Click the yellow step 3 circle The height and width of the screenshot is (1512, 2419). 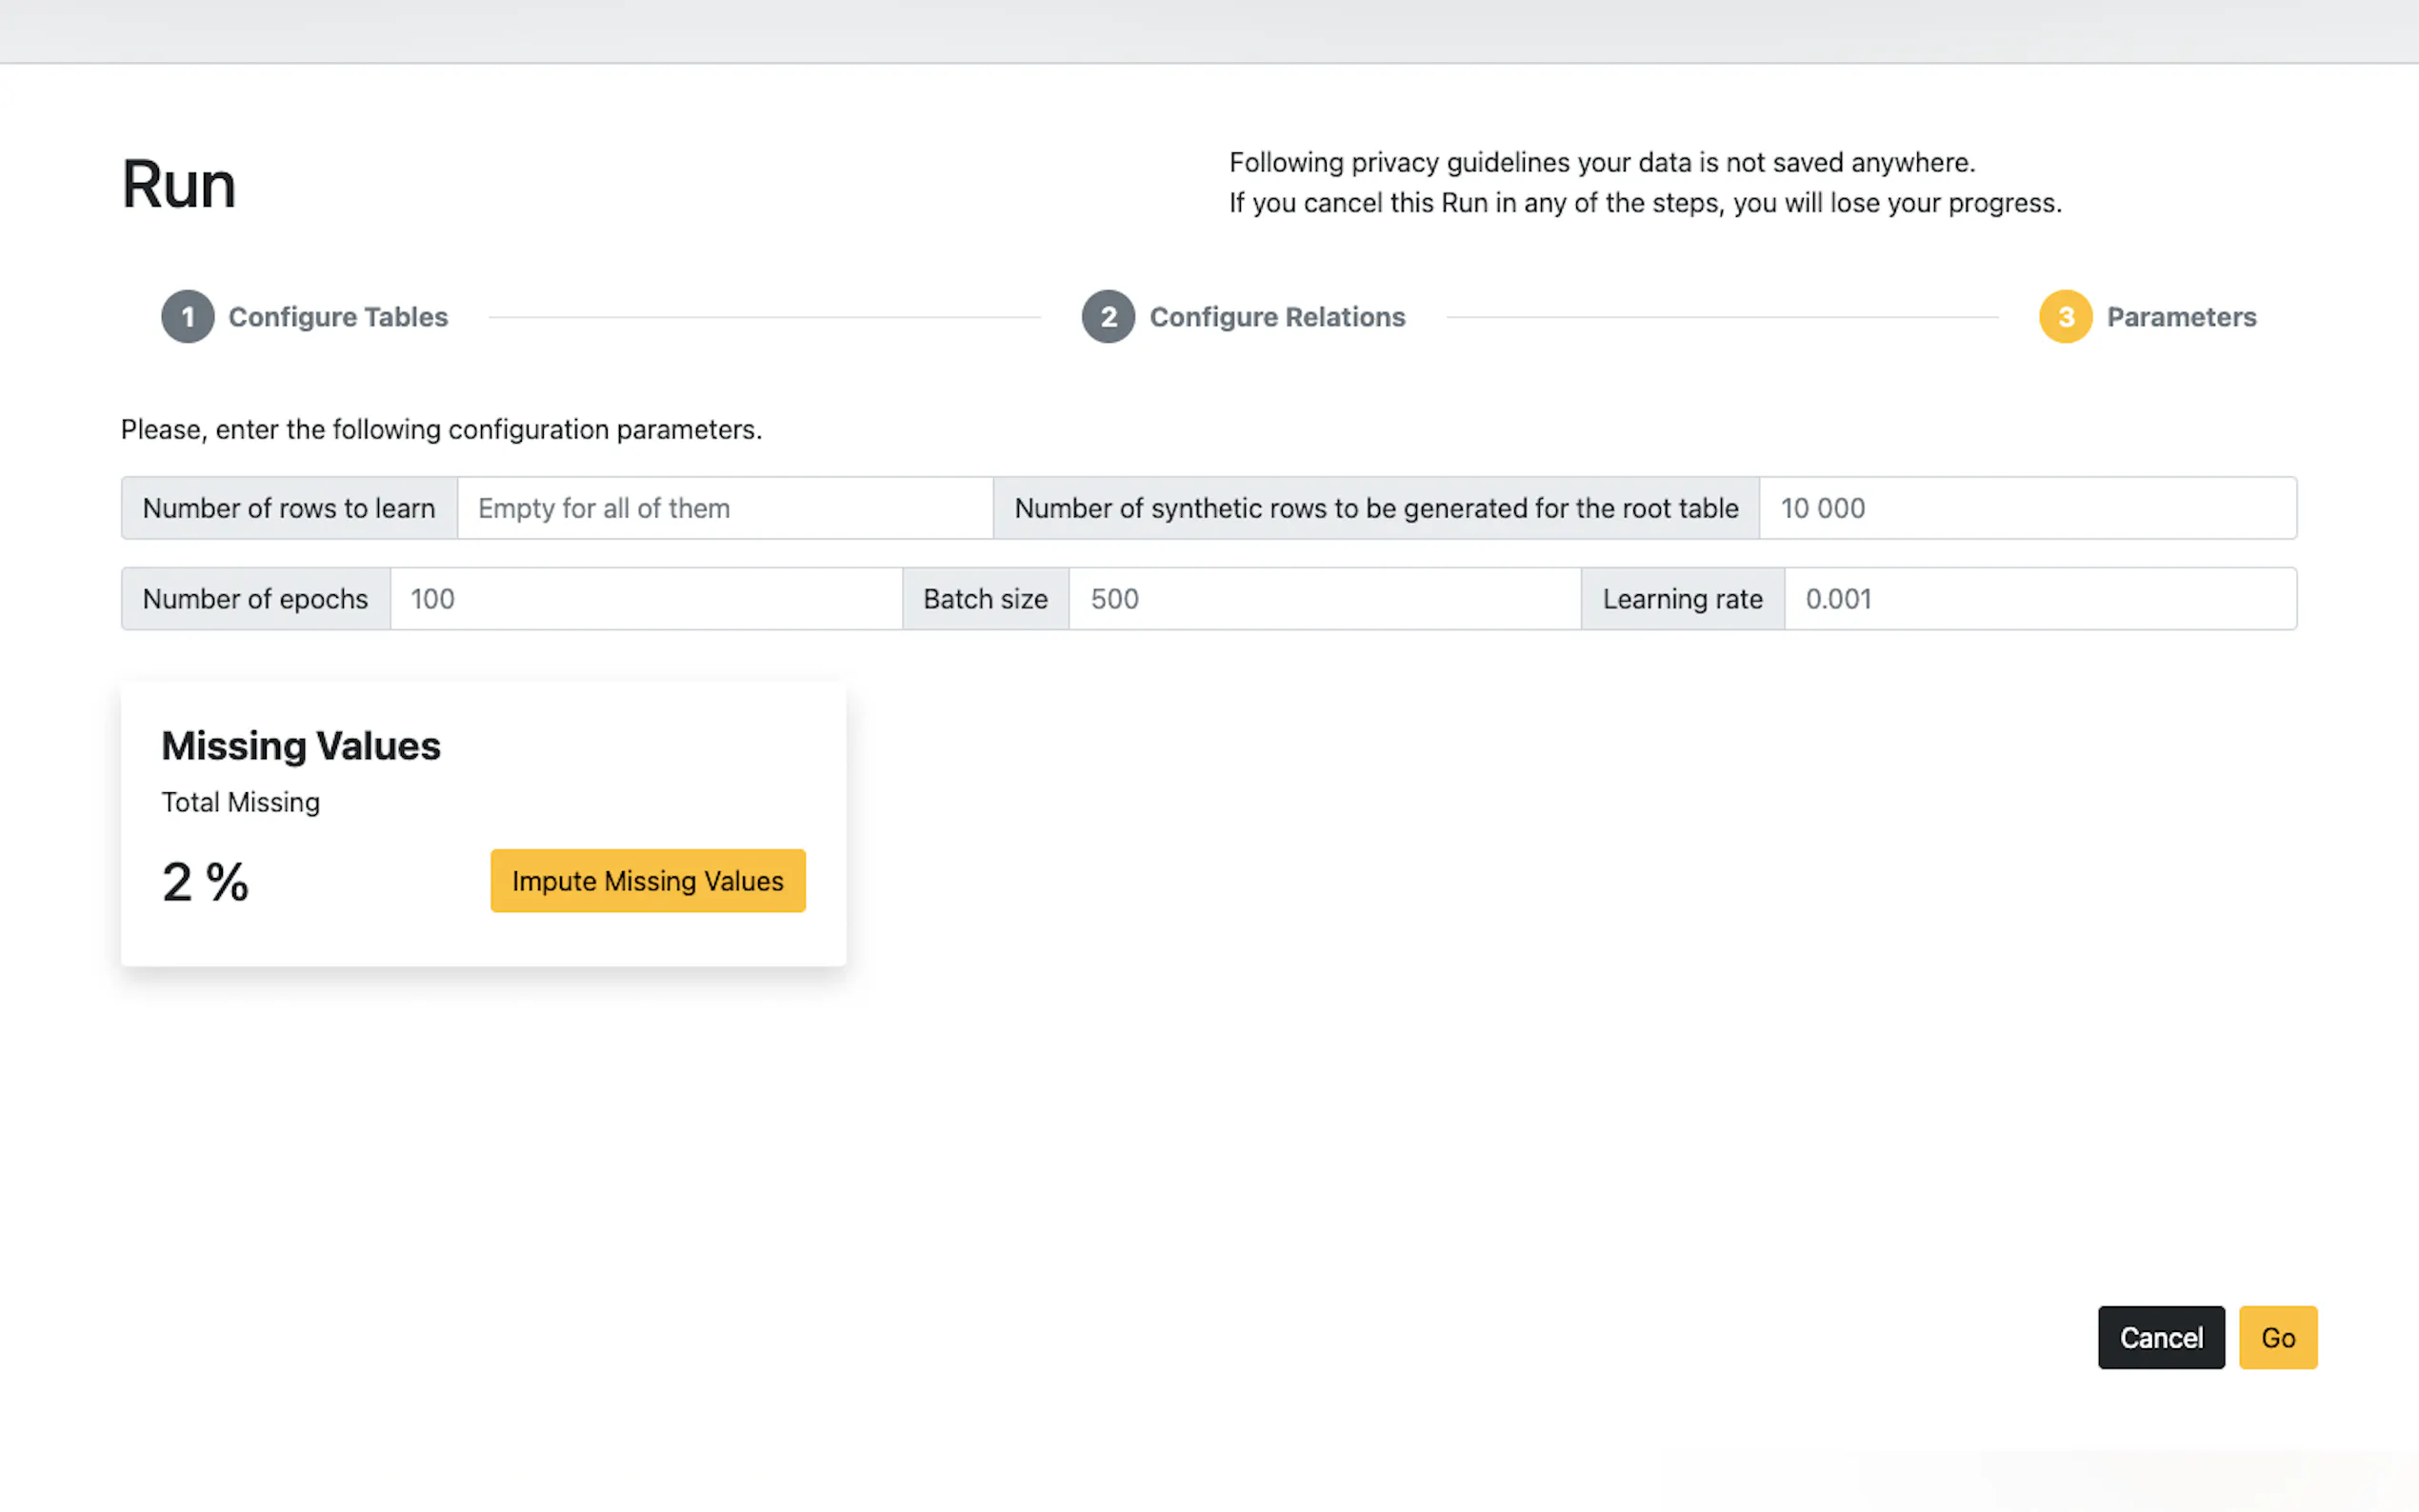coord(2065,317)
